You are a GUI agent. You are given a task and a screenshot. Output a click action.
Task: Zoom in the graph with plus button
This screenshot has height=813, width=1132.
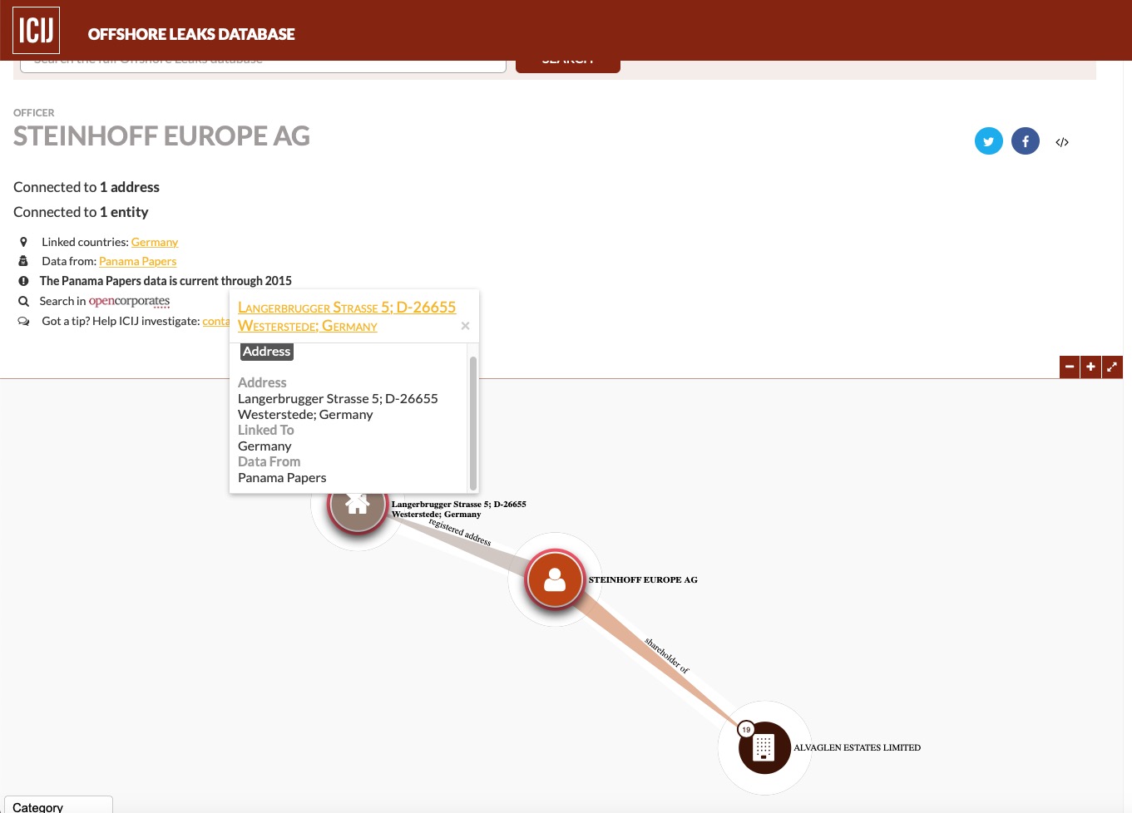pyautogui.click(x=1090, y=367)
